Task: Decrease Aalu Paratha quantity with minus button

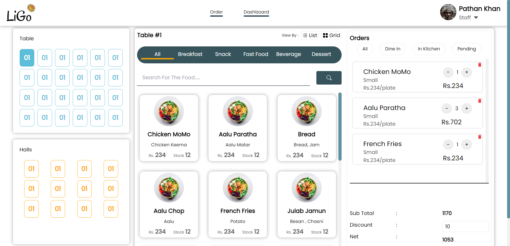Action: (x=447, y=108)
